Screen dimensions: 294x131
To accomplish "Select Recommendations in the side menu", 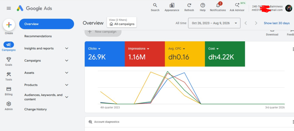I will [38, 36].
